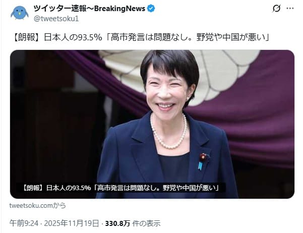
Task: Open the Grok explain-post icon
Action: (x=276, y=8)
